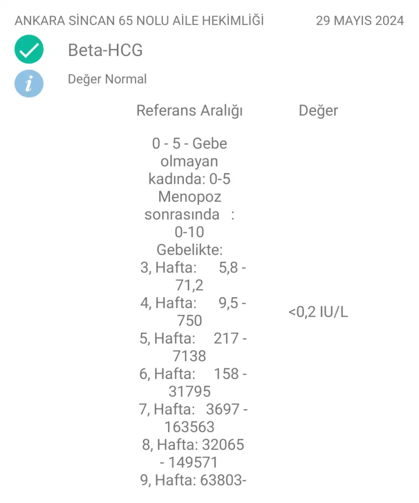Select the Beta-HCG test title
Image resolution: width=419 pixels, height=503 pixels.
coord(105,51)
